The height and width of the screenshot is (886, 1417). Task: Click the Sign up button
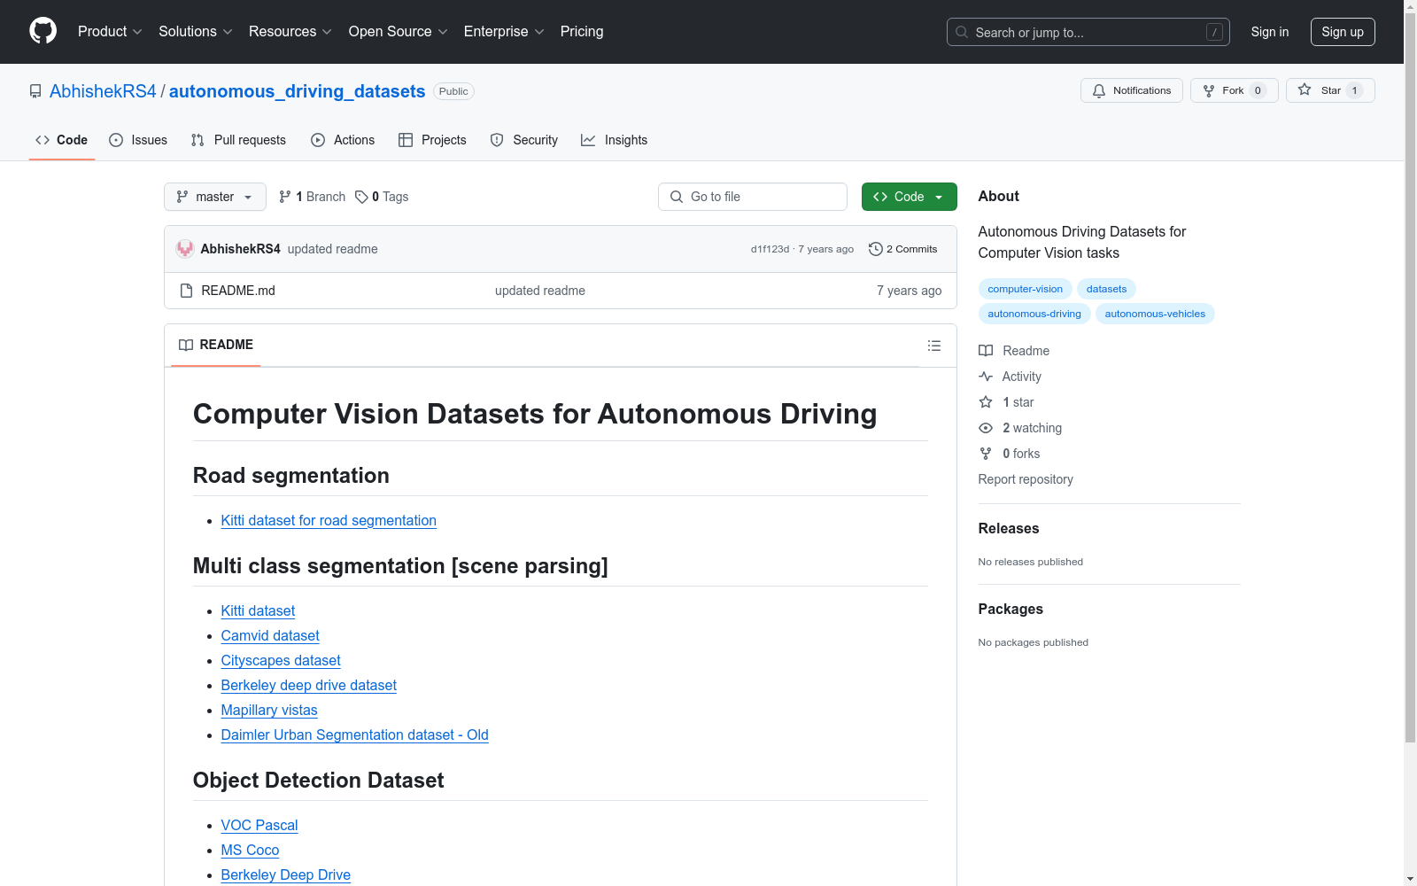coord(1343,32)
